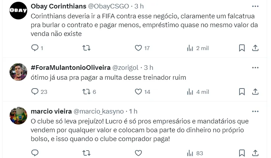
Task: Bookmark the @zorigol tweet
Action: 242,92
